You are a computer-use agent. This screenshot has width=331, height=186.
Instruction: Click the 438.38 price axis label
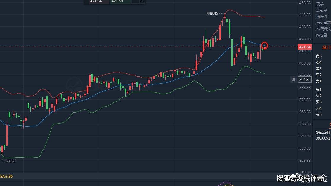[x=305, y=27]
